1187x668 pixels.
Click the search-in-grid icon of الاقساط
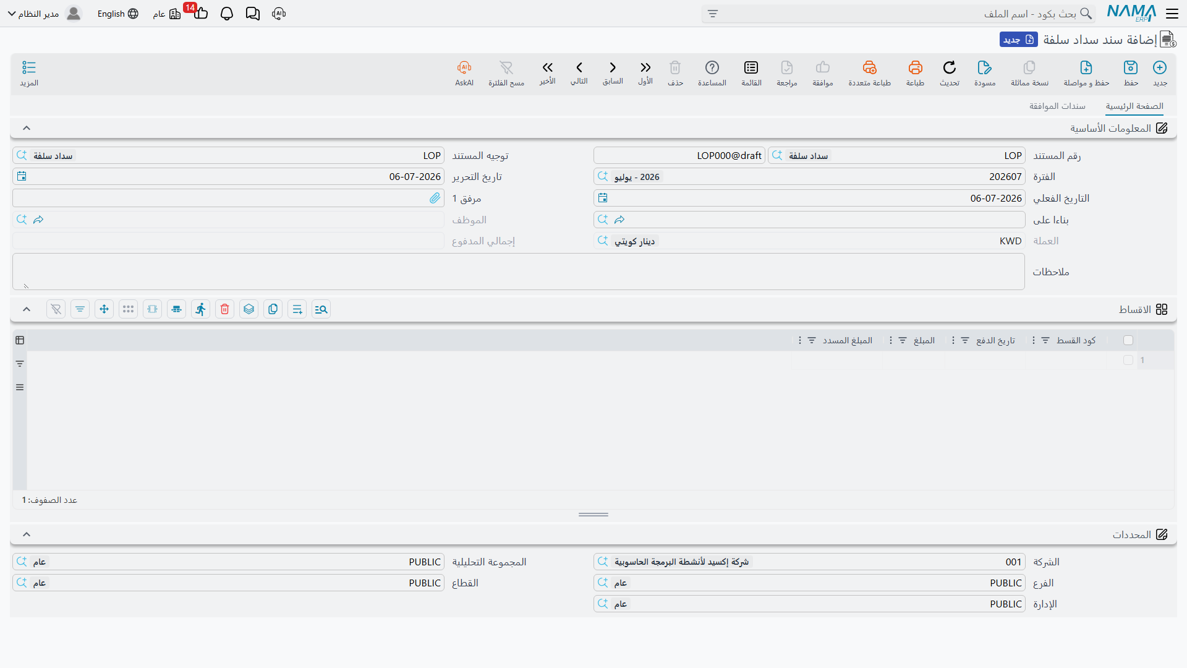click(321, 309)
